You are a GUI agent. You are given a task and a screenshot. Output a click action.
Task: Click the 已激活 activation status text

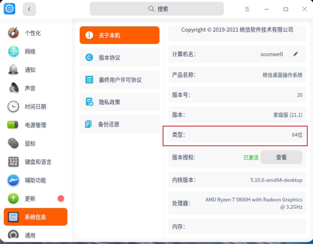point(251,157)
